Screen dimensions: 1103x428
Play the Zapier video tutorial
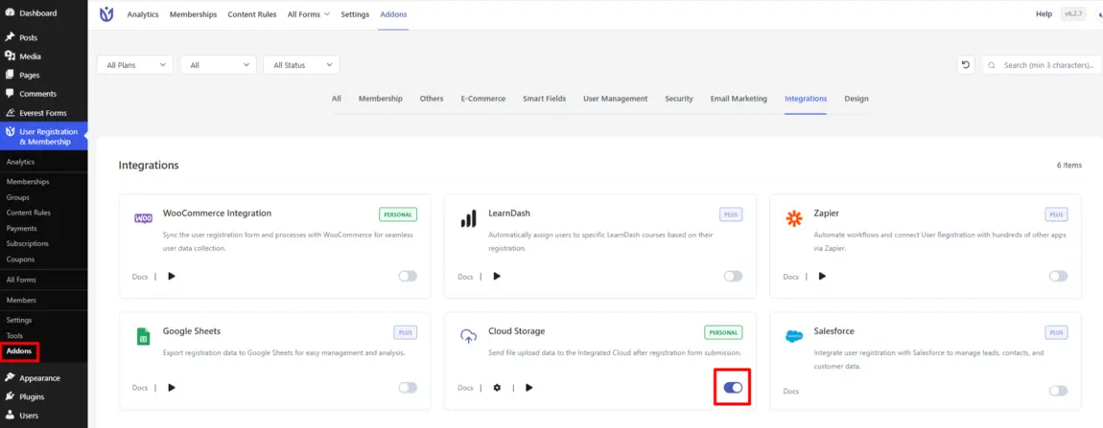tap(822, 276)
